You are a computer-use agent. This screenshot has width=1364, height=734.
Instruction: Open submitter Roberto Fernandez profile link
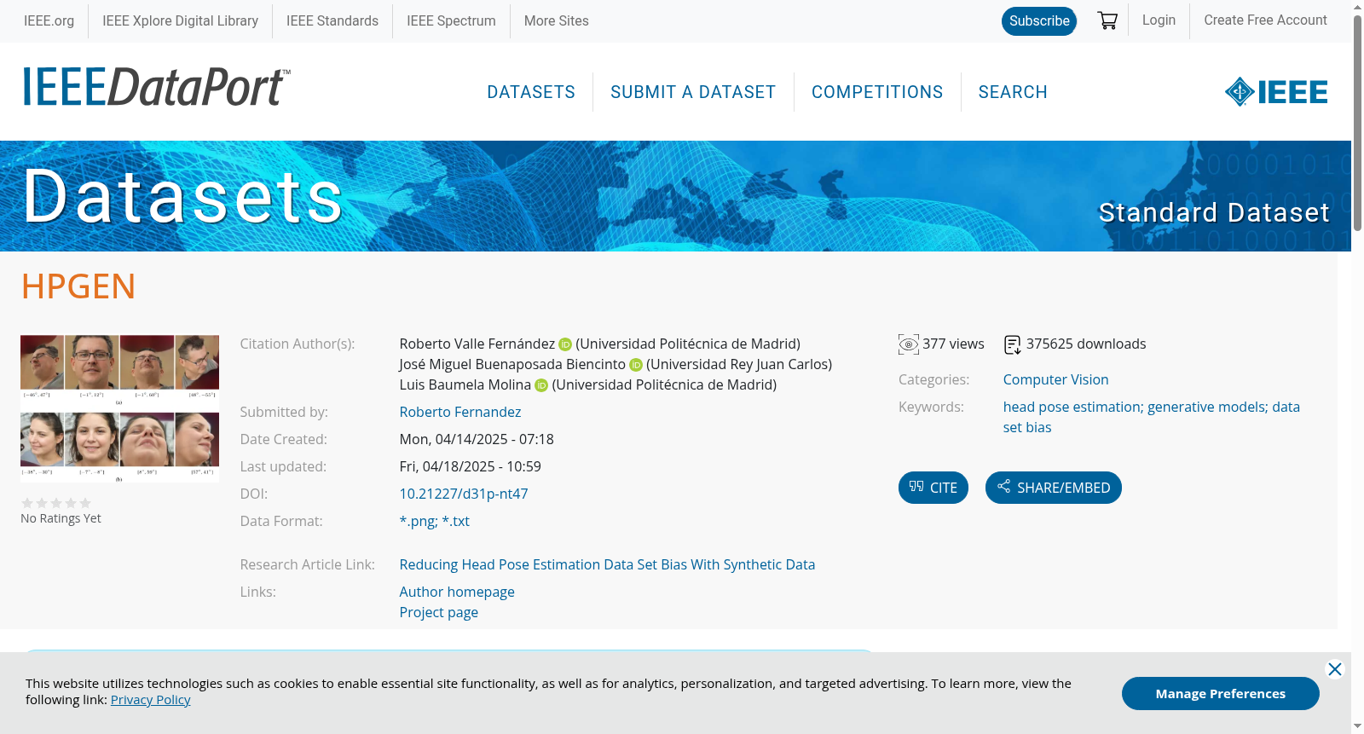(x=460, y=412)
